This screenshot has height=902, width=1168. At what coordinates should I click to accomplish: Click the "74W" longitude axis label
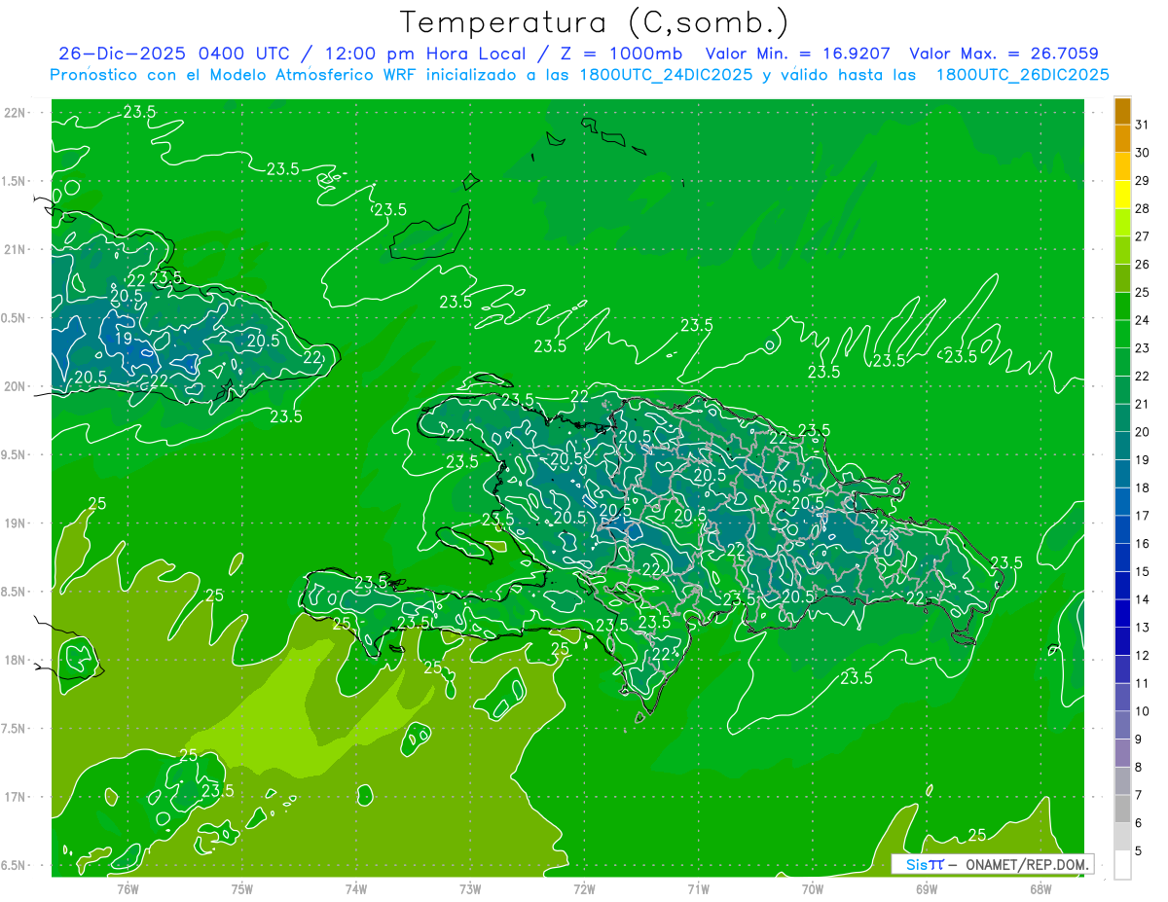(x=356, y=888)
